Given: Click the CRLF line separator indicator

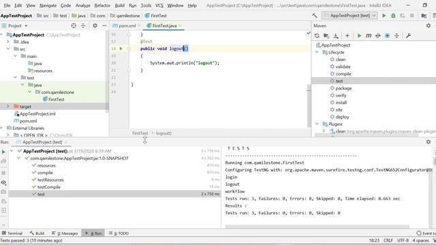Looking at the screenshot, I should click(388, 240).
